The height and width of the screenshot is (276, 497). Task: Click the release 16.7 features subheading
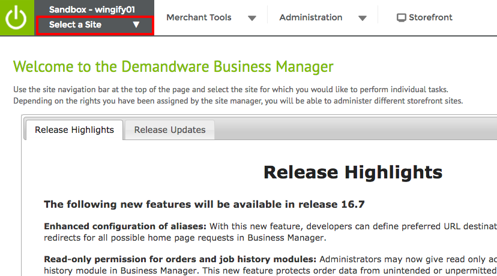[x=204, y=204]
